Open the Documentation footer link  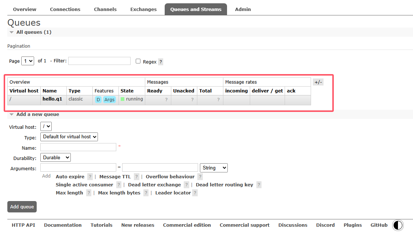click(63, 225)
